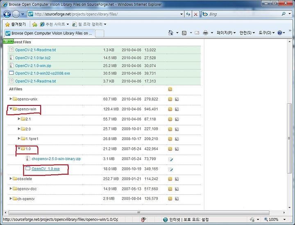
Task: Click the notes icon in the OpenCV_1.0.exe row
Action: coord(170,169)
